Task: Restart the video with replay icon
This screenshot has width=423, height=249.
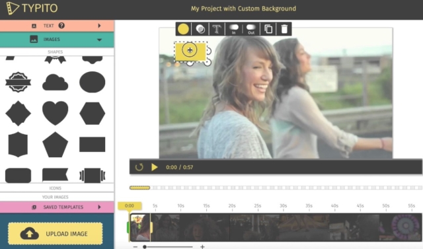Action: 139,167
